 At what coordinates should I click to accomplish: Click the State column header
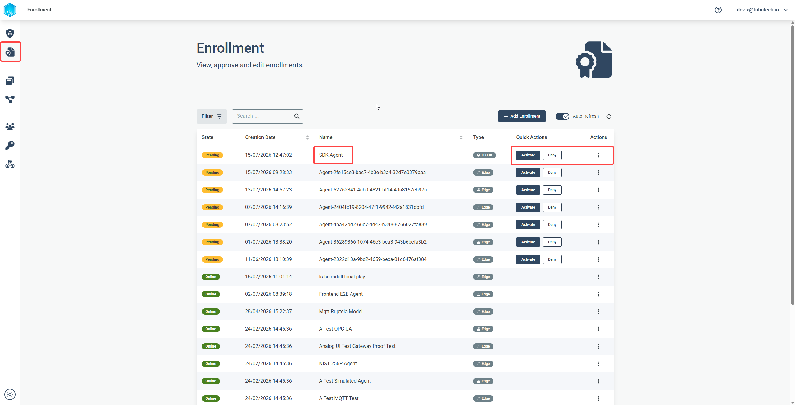tap(207, 137)
